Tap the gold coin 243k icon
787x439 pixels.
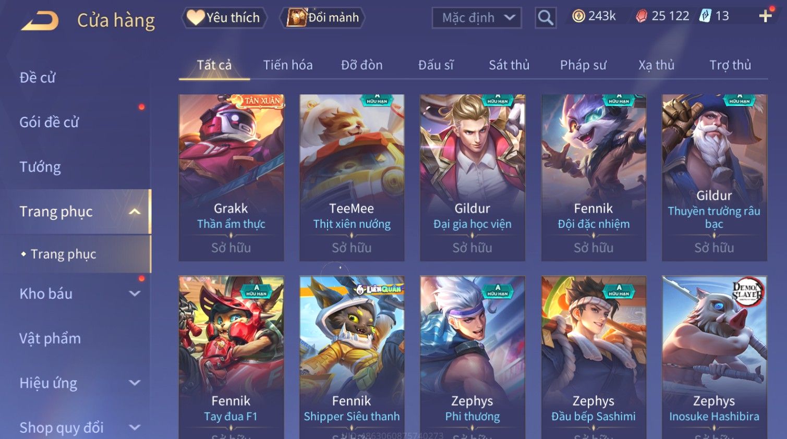pos(578,16)
